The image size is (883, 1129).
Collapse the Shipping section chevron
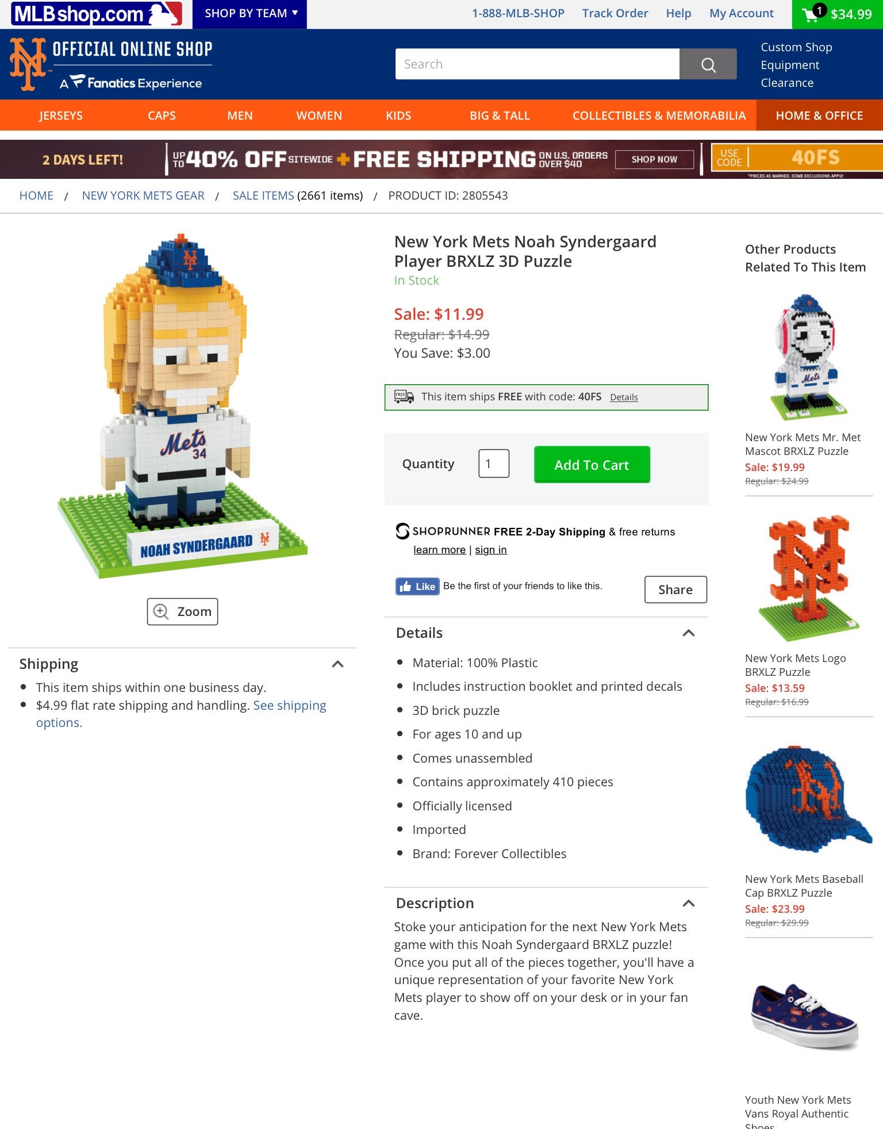pos(338,664)
